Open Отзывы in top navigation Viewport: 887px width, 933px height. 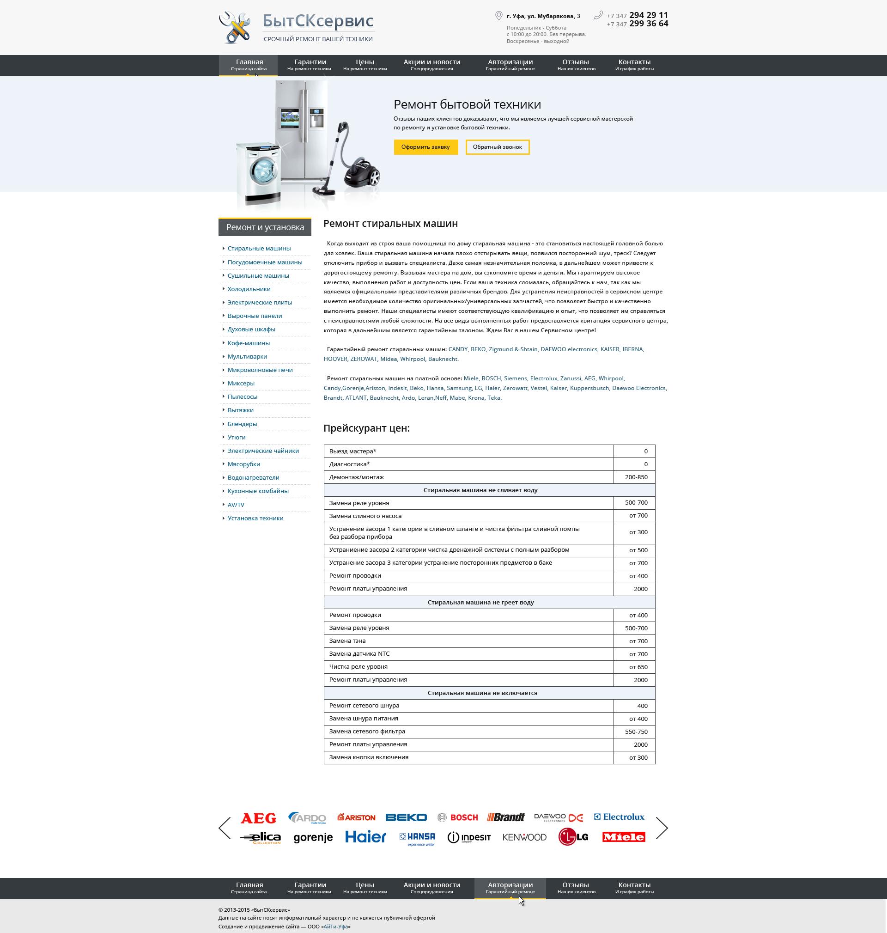tap(576, 65)
